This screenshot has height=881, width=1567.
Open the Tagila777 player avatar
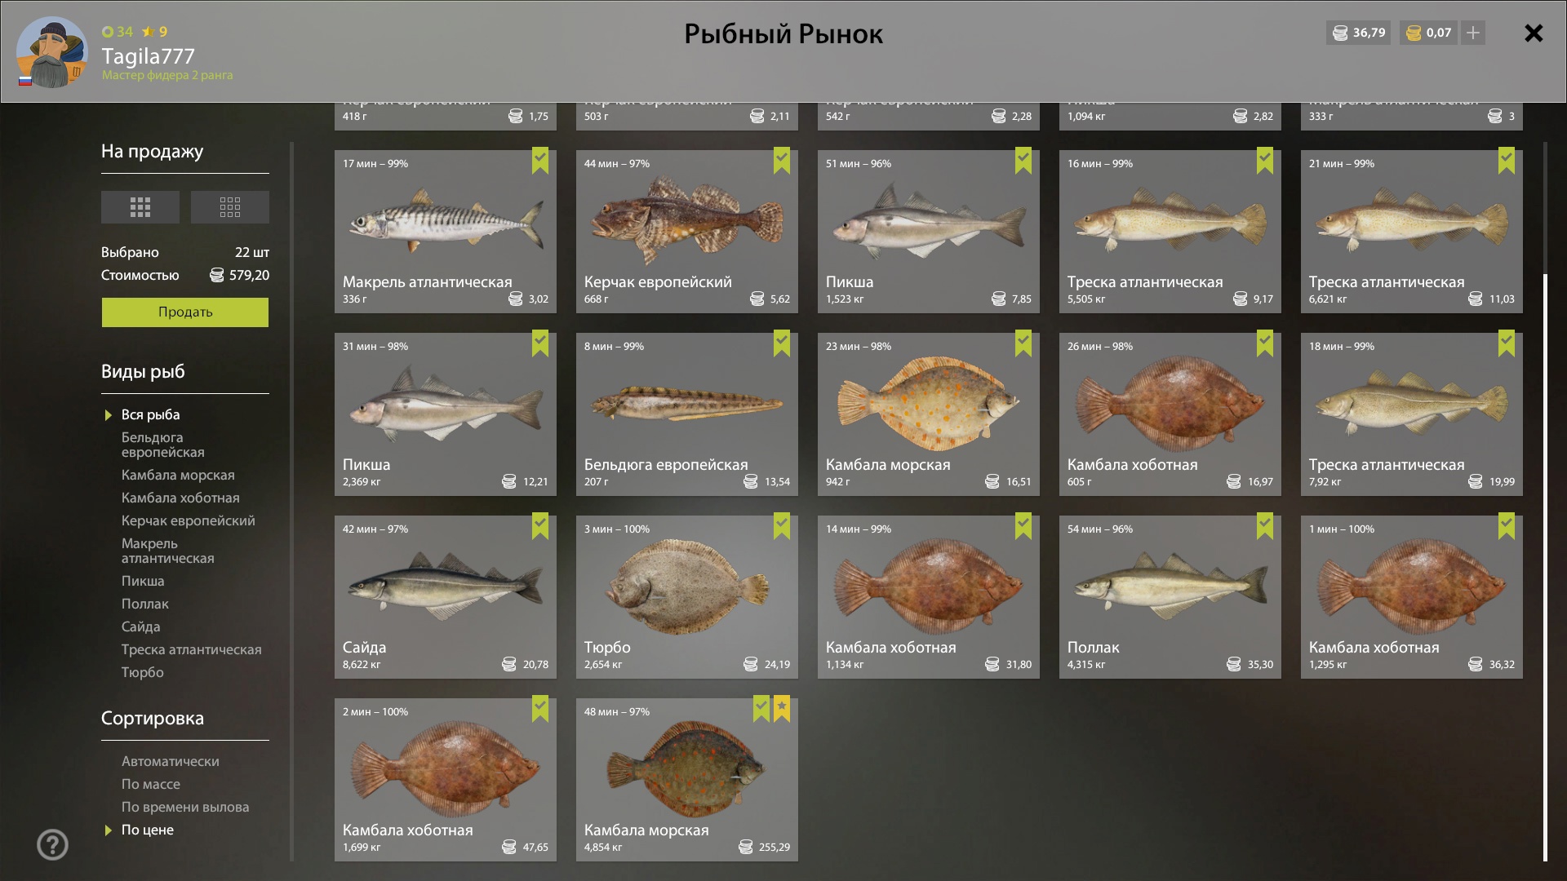52,52
